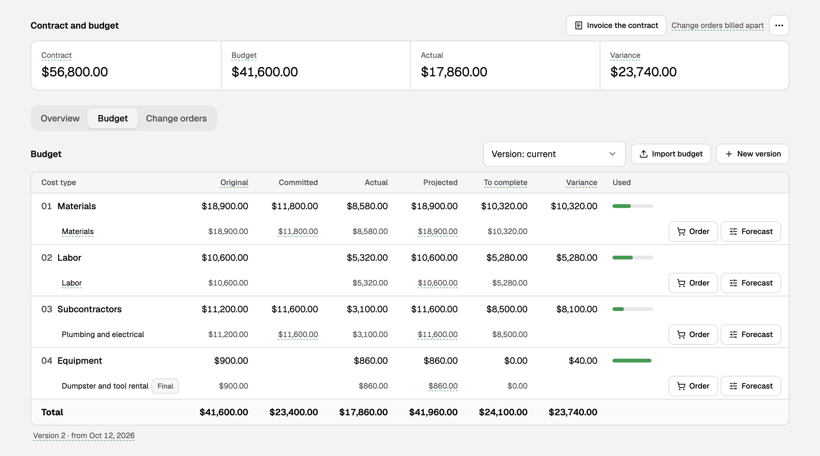Click the Original column header
820x456 pixels.
pos(234,183)
